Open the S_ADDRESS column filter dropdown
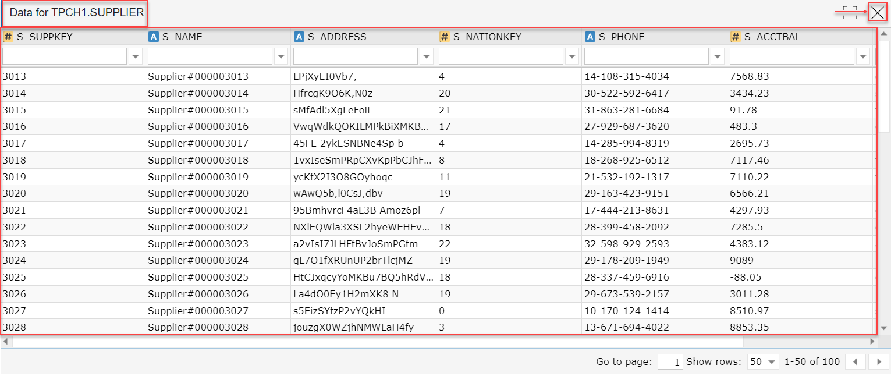The width and height of the screenshot is (891, 376). point(426,56)
